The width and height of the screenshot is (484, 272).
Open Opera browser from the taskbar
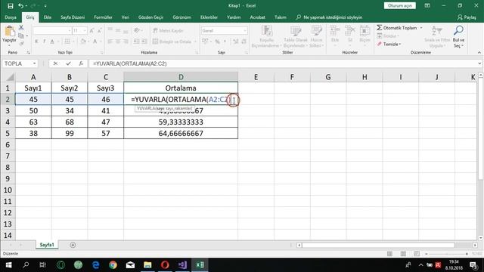click(165, 265)
